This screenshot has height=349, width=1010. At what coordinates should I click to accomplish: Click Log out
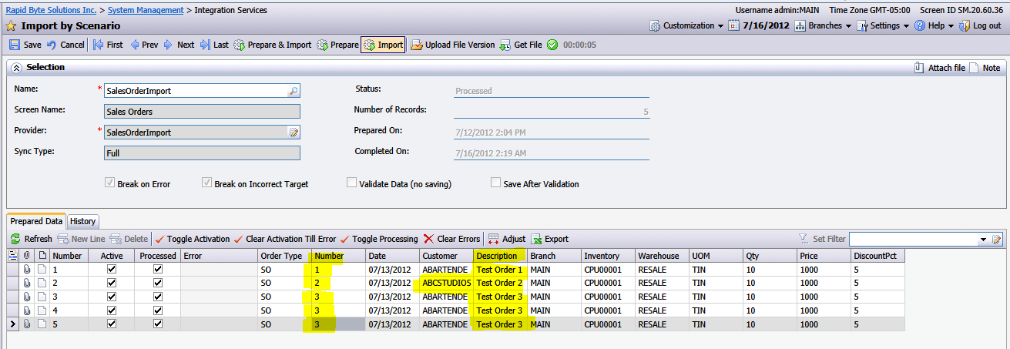[x=980, y=25]
